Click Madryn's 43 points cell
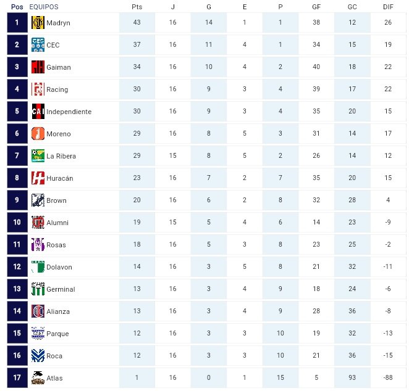Image resolution: width=409 pixels, height=391 pixels. pyautogui.click(x=137, y=22)
